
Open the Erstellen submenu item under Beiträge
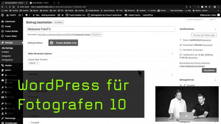click(5, 52)
